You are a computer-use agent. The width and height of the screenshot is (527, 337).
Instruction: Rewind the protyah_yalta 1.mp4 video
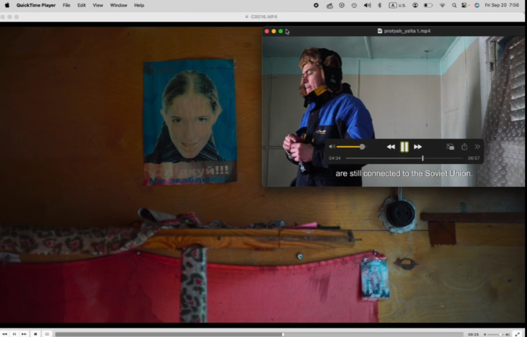390,147
